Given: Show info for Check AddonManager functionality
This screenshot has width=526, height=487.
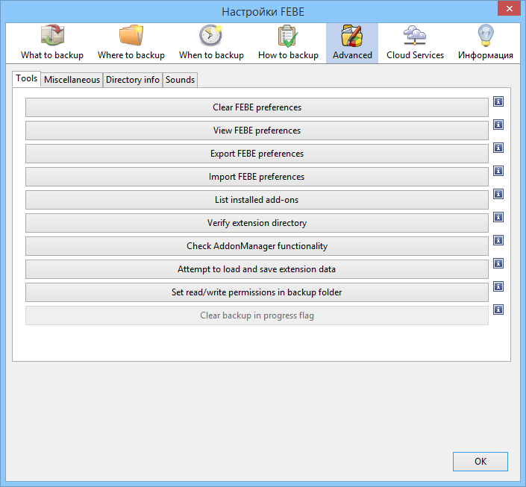Looking at the screenshot, I should [x=498, y=240].
